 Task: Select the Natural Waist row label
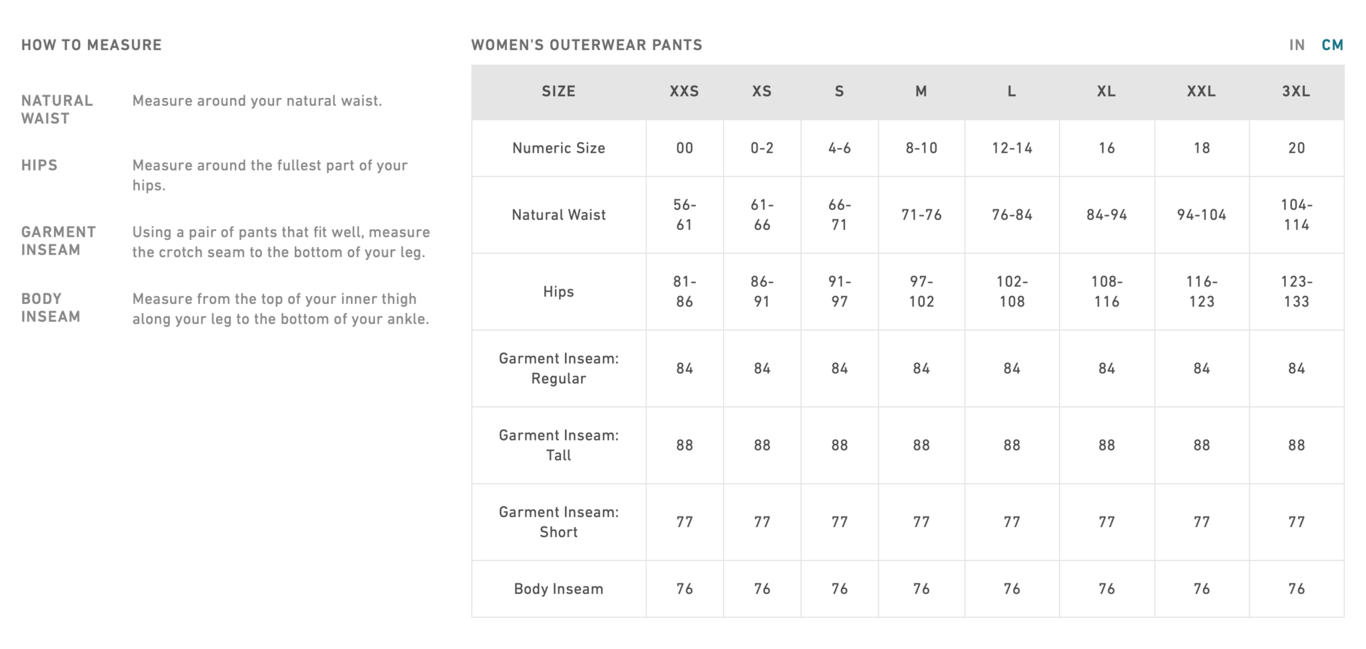559,215
